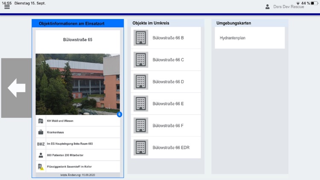
Task: Open the Hydrantenplan map
Action: point(250,38)
